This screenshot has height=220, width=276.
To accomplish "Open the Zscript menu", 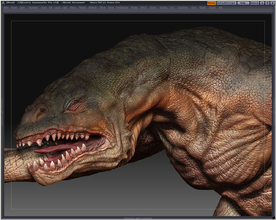I will click(212, 7).
